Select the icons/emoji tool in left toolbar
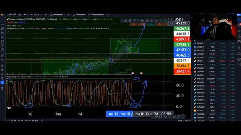The height and width of the screenshot is (135, 241). pyautogui.click(x=2, y=50)
